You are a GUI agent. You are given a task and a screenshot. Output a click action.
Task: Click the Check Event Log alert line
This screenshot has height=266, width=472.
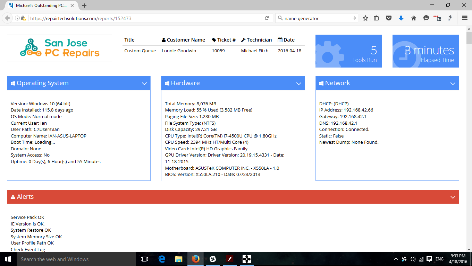click(28, 249)
